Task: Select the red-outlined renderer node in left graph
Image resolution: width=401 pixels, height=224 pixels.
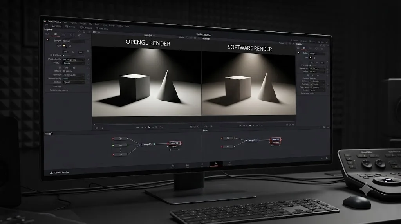Action: tap(174, 143)
